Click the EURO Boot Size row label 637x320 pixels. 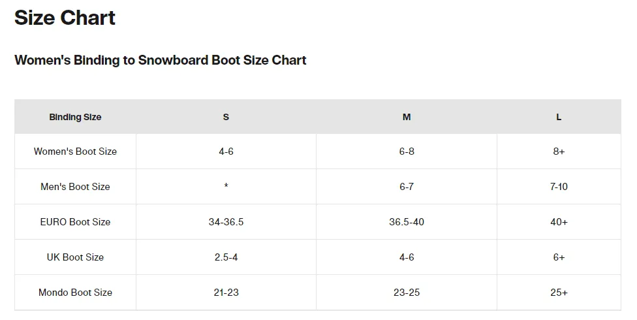tap(75, 222)
